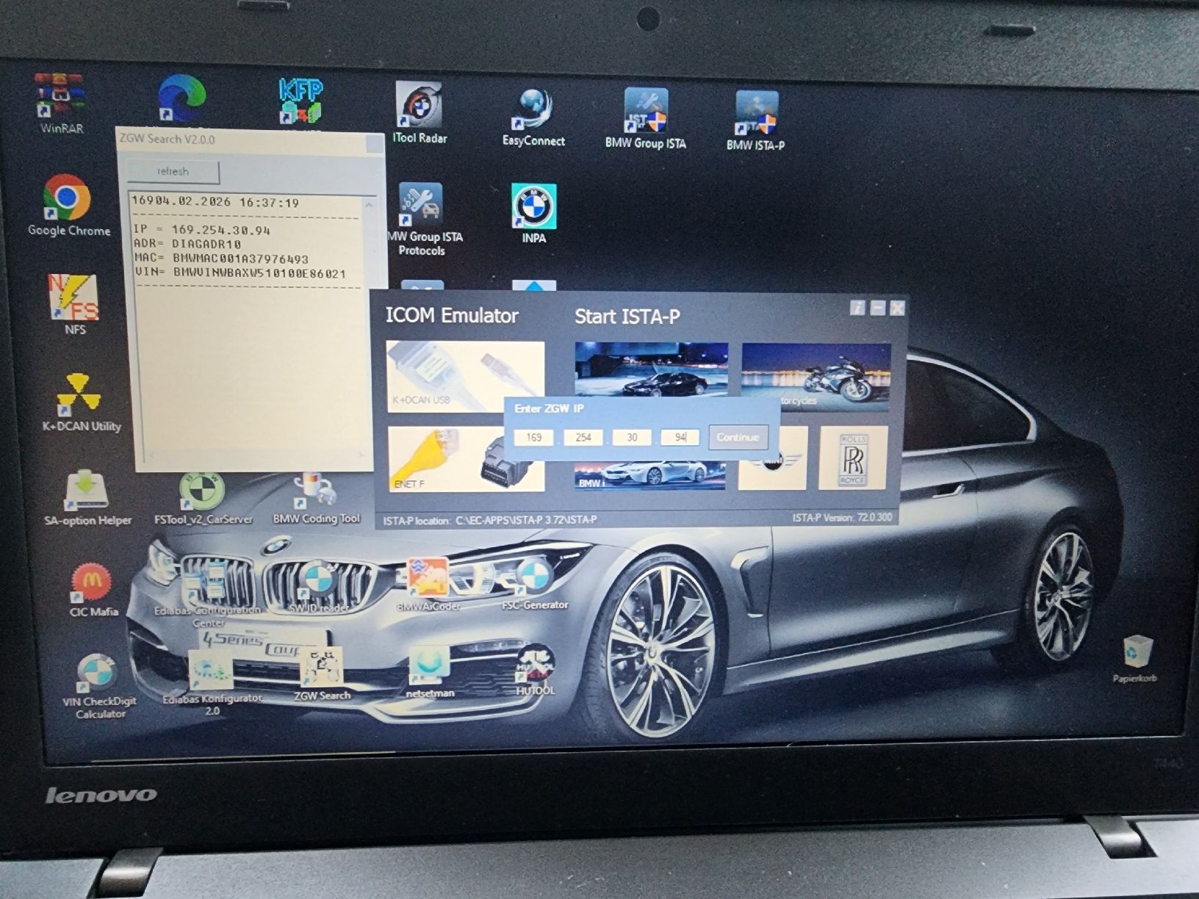Open FSTool_v2_CarServer shortcut
Image resolution: width=1199 pixels, height=899 pixels.
(x=203, y=499)
